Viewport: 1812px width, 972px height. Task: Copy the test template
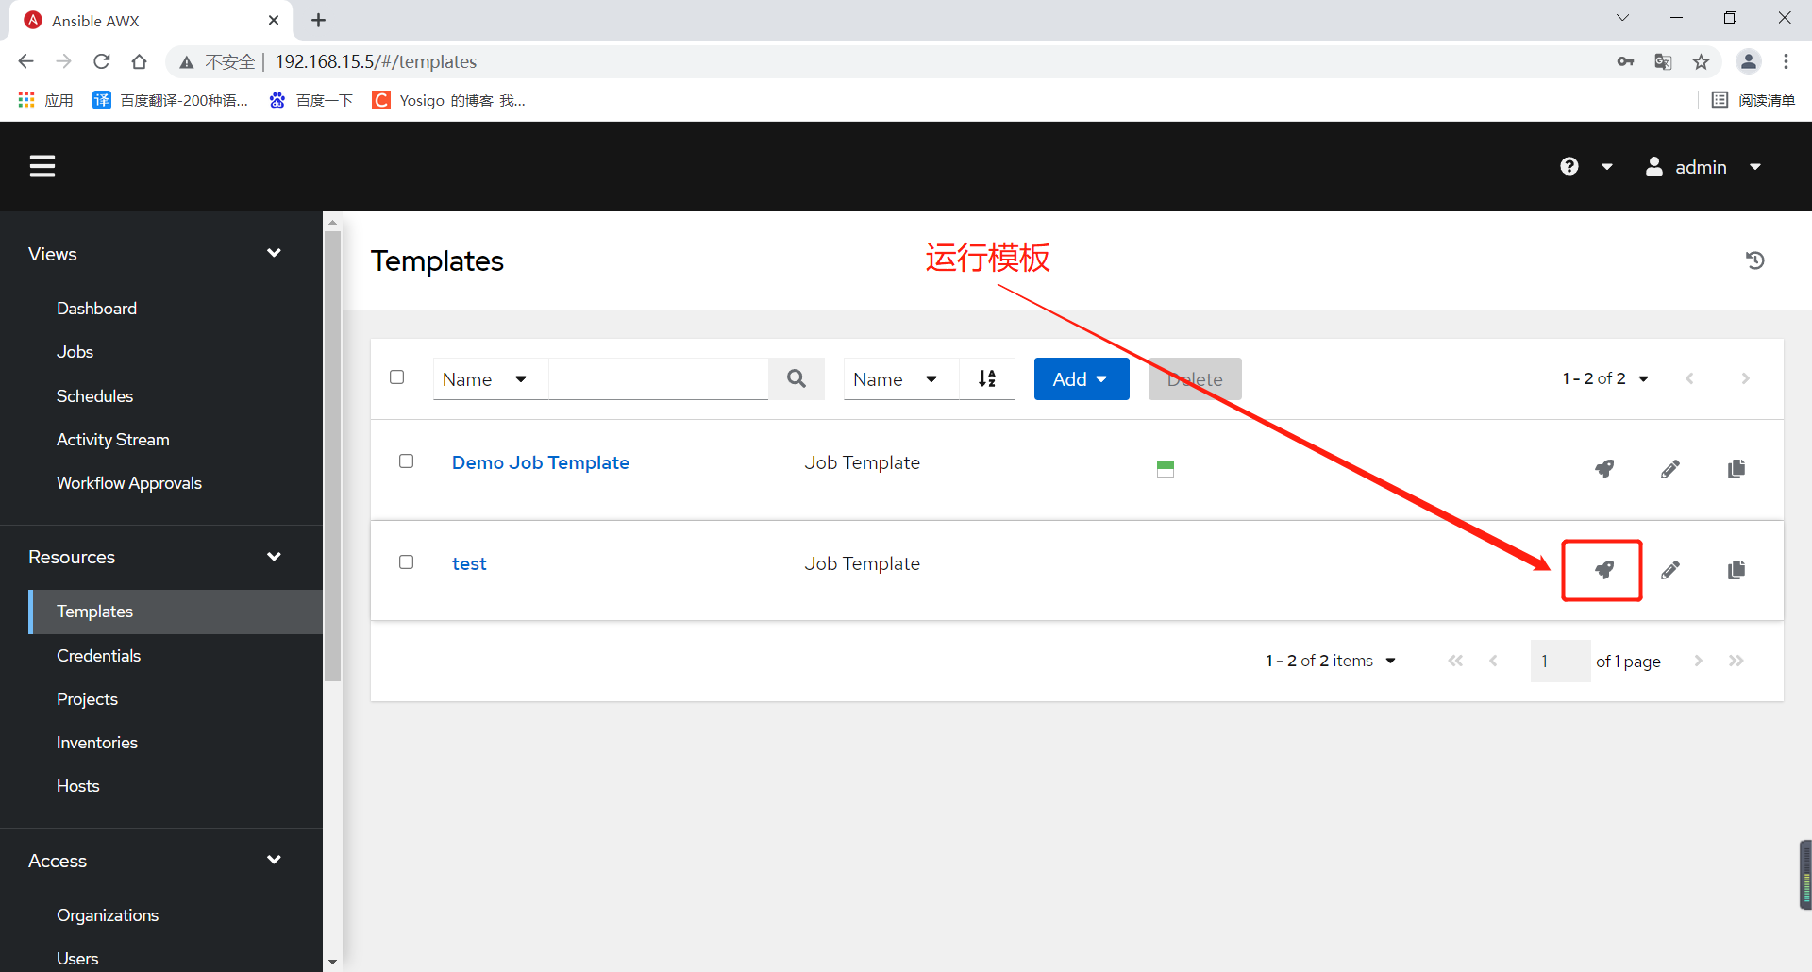[x=1736, y=570]
